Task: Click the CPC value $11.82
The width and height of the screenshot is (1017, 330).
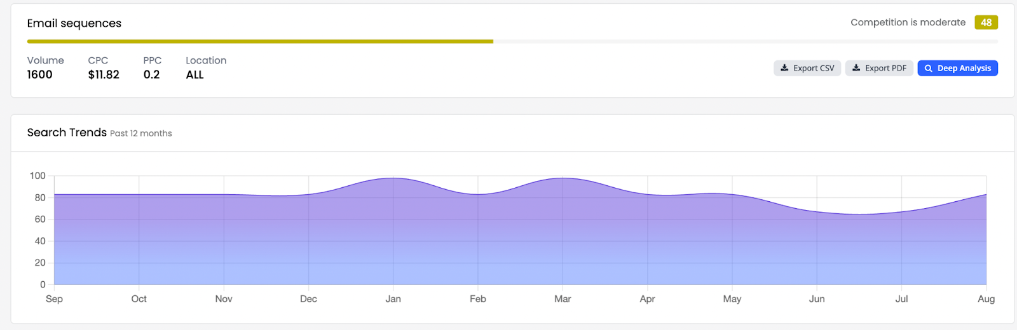Action: (104, 75)
